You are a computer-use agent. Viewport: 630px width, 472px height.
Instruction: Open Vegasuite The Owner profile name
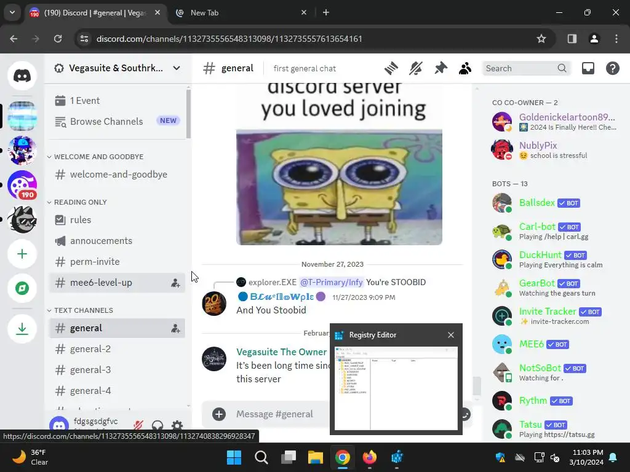(x=282, y=352)
